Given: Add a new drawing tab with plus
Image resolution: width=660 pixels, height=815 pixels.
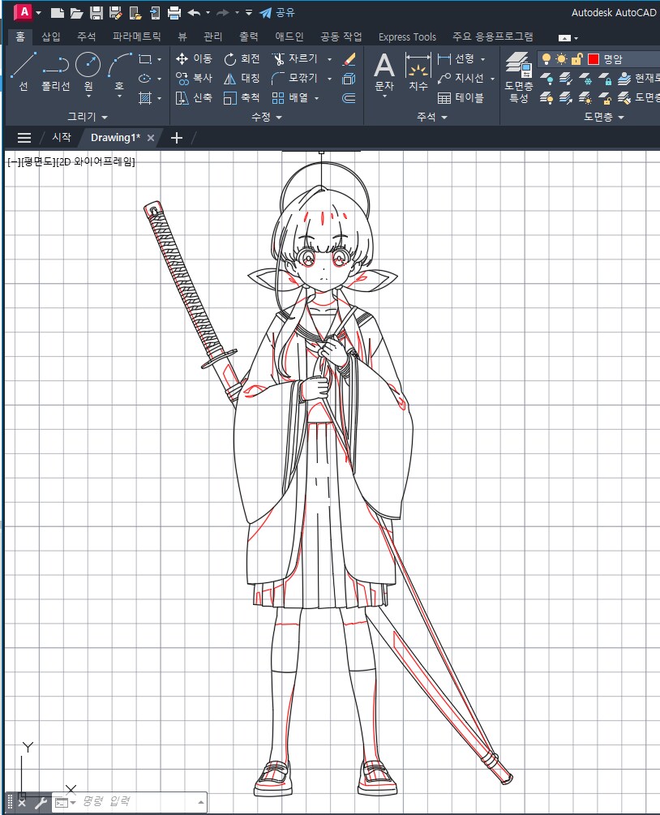Looking at the screenshot, I should pos(177,138).
